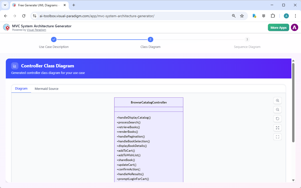301x188 pixels.
Task: Click the chart icon beside Controller Class Diagram
Action: pos(15,66)
